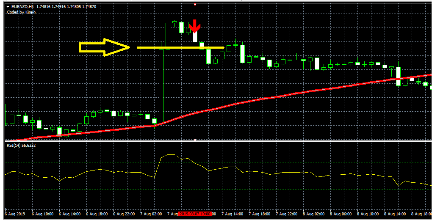432x220 pixels.
Task: Click the '6 Aug 2019' time axis label
Action: (x=15, y=214)
